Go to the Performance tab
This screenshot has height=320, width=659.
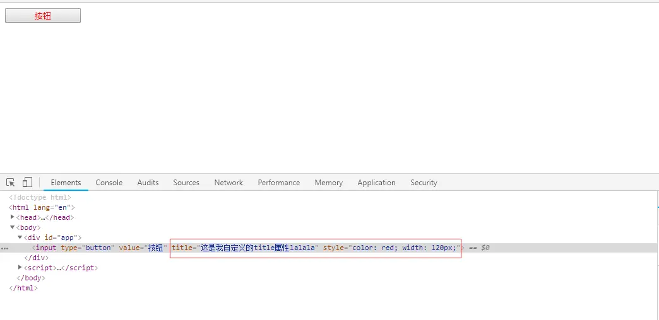[278, 183]
